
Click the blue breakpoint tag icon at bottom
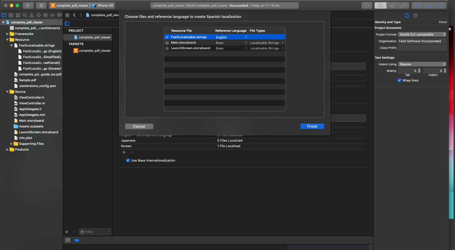77,240
